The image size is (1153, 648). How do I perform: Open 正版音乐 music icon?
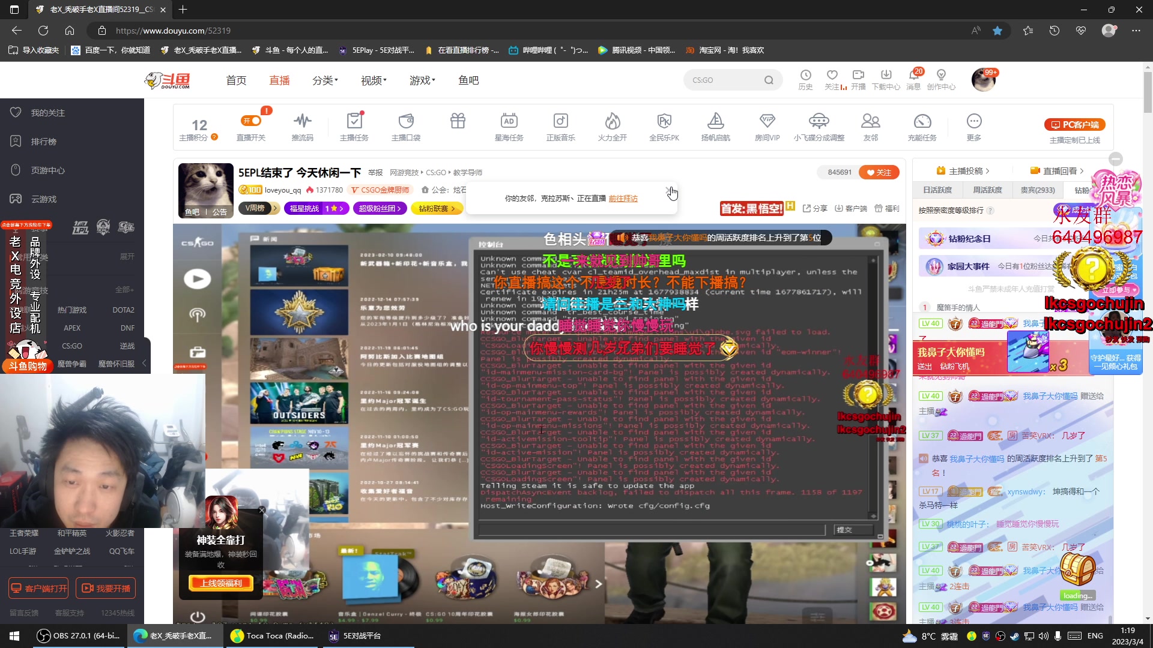(561, 121)
